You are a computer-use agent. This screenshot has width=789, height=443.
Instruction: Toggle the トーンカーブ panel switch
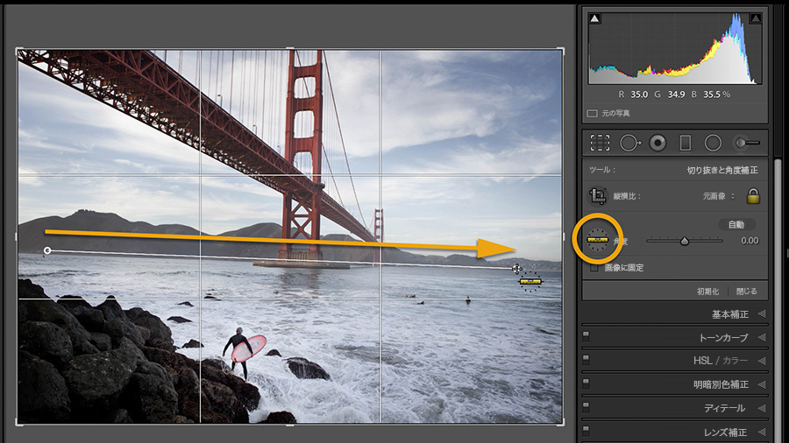[x=586, y=335]
